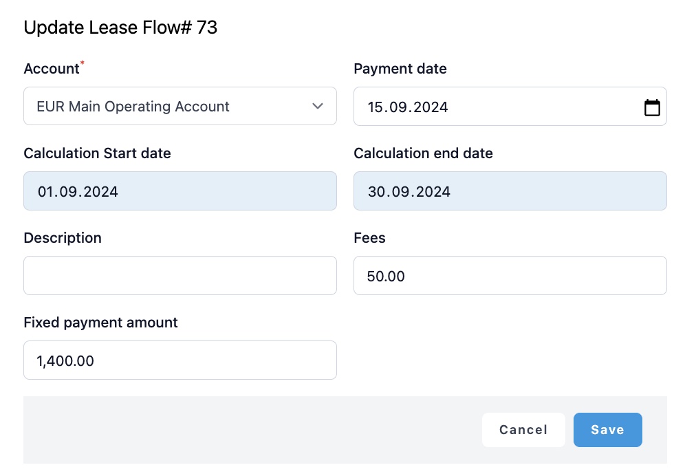Viewport: 685px width, 476px height.
Task: Open the Payment date calendar picker icon
Action: (652, 107)
